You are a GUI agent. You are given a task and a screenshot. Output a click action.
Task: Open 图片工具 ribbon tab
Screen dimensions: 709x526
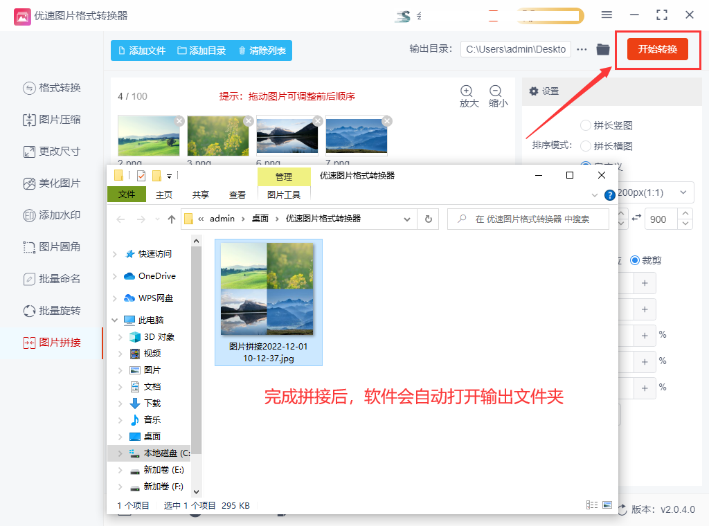click(284, 194)
